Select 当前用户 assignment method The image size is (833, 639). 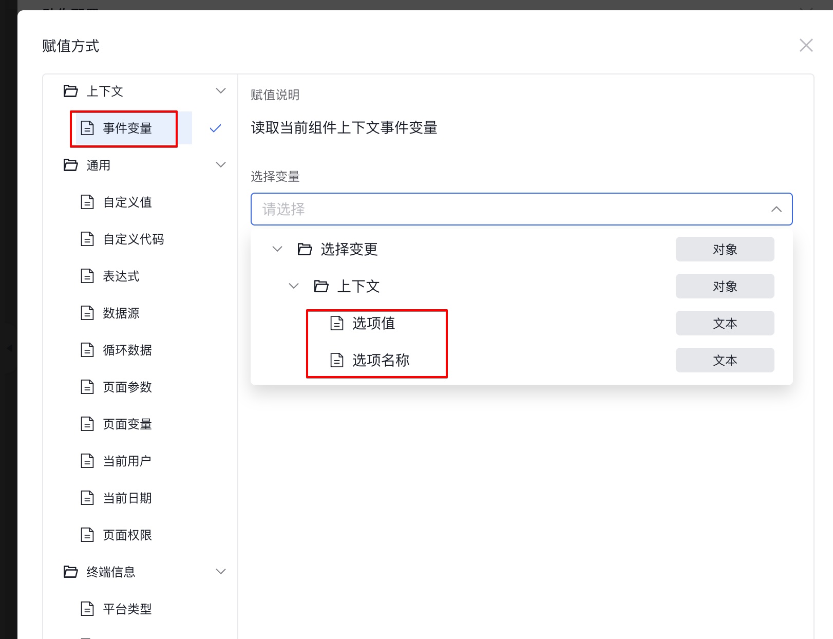(127, 461)
